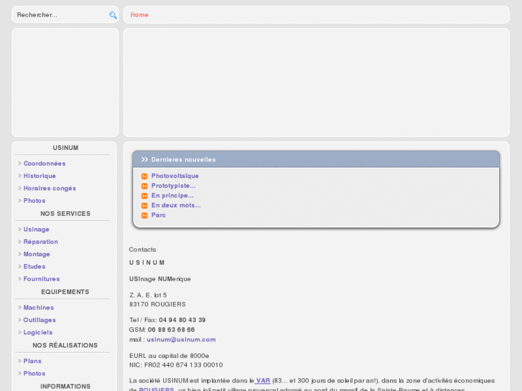Click the RSS icon beside Parc
Image resolution: width=522 pixels, height=391 pixels.
[144, 215]
